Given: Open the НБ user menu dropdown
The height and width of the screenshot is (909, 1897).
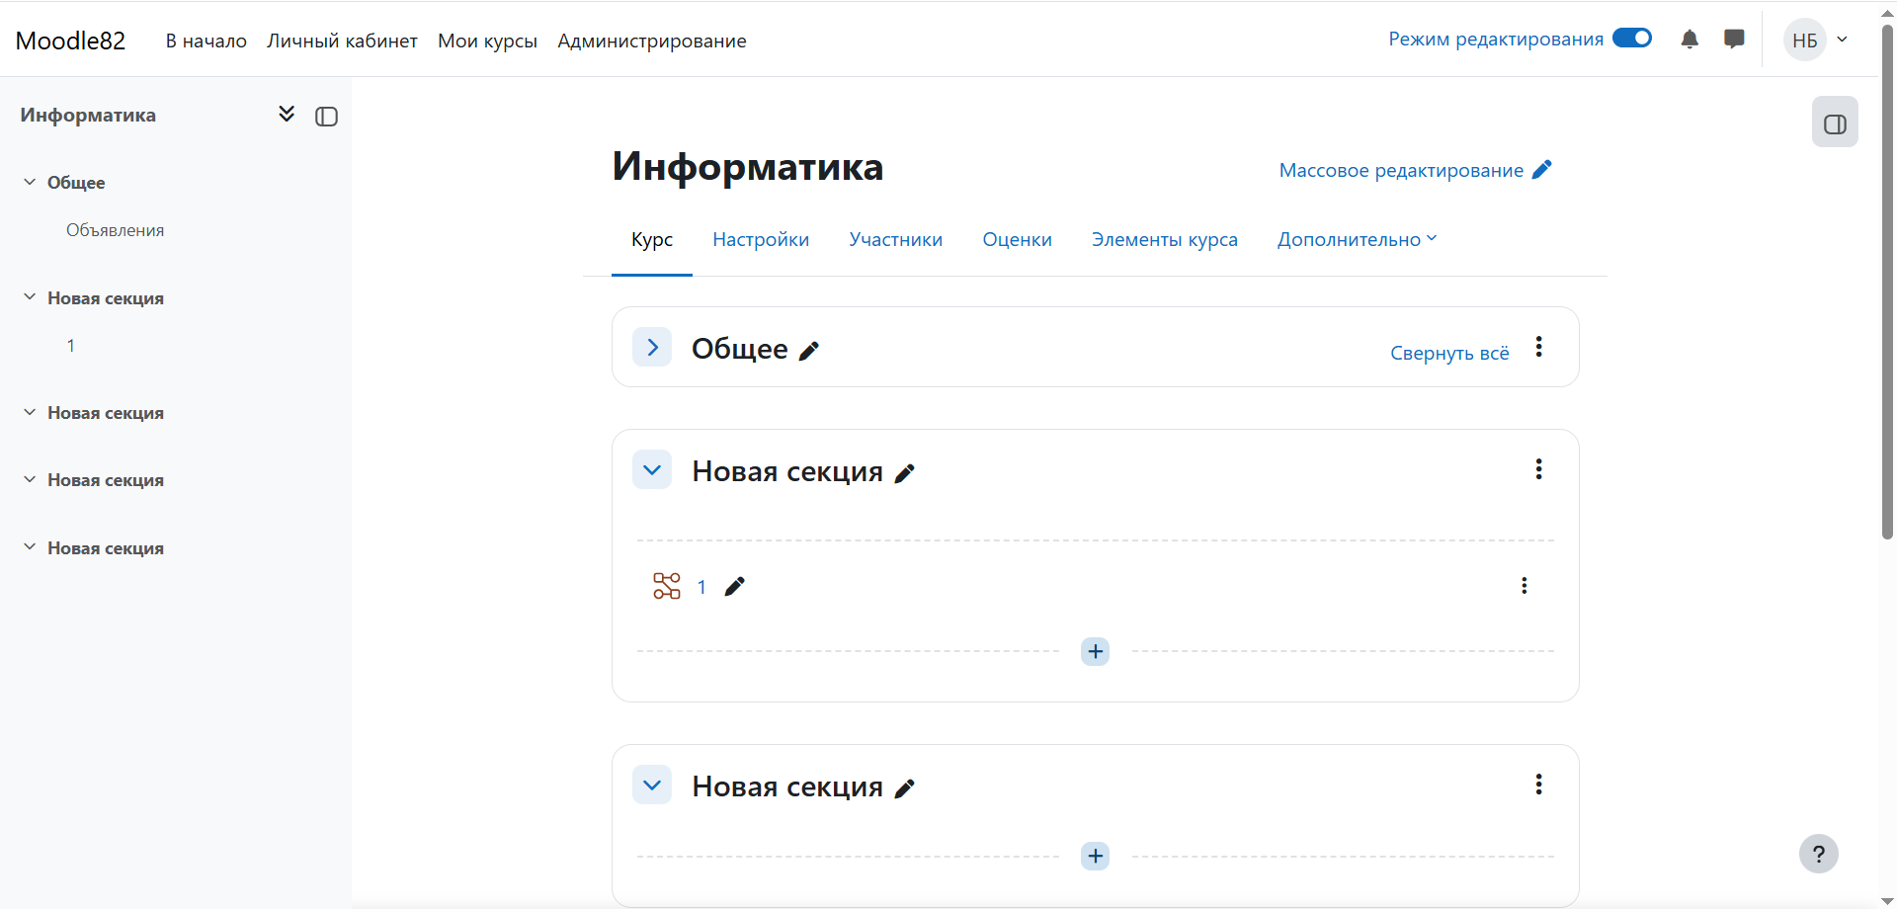Looking at the screenshot, I should (1817, 41).
